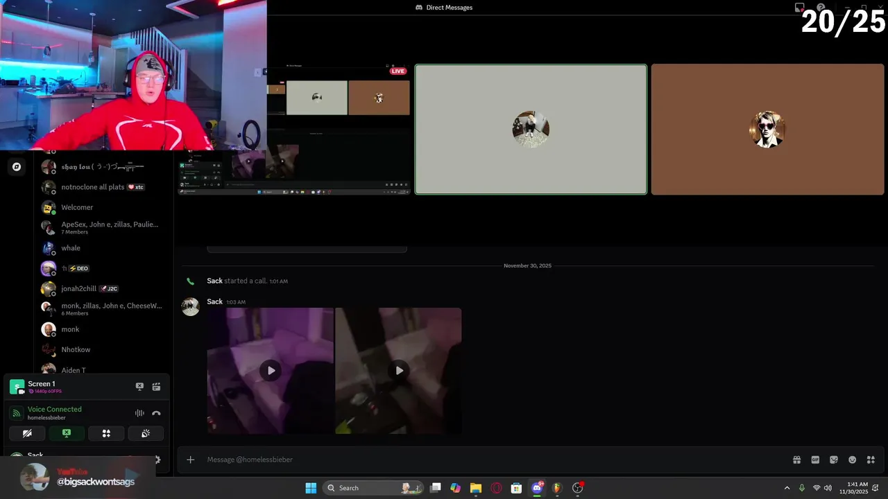Image resolution: width=888 pixels, height=499 pixels.
Task: Click the taskbar Search box
Action: [x=374, y=488]
